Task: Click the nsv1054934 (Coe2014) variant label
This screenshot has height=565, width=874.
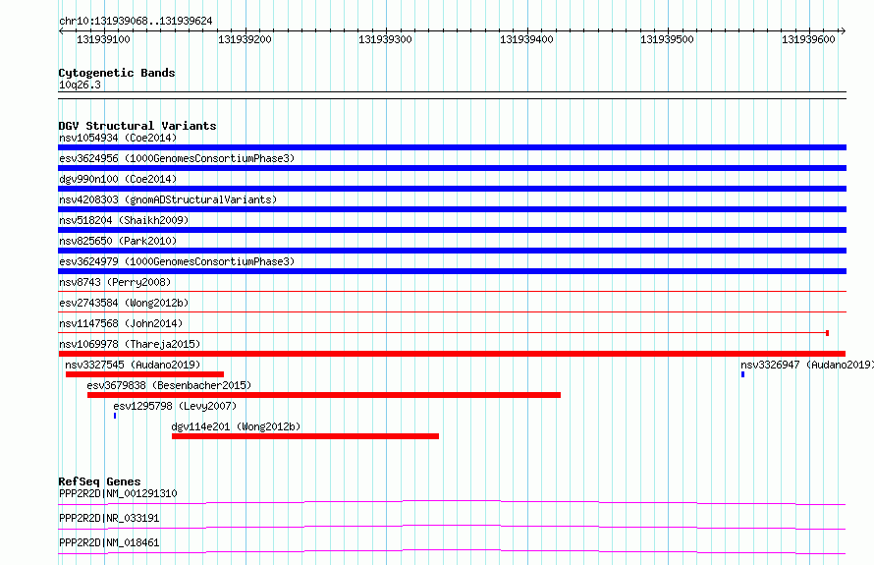Action: [118, 138]
